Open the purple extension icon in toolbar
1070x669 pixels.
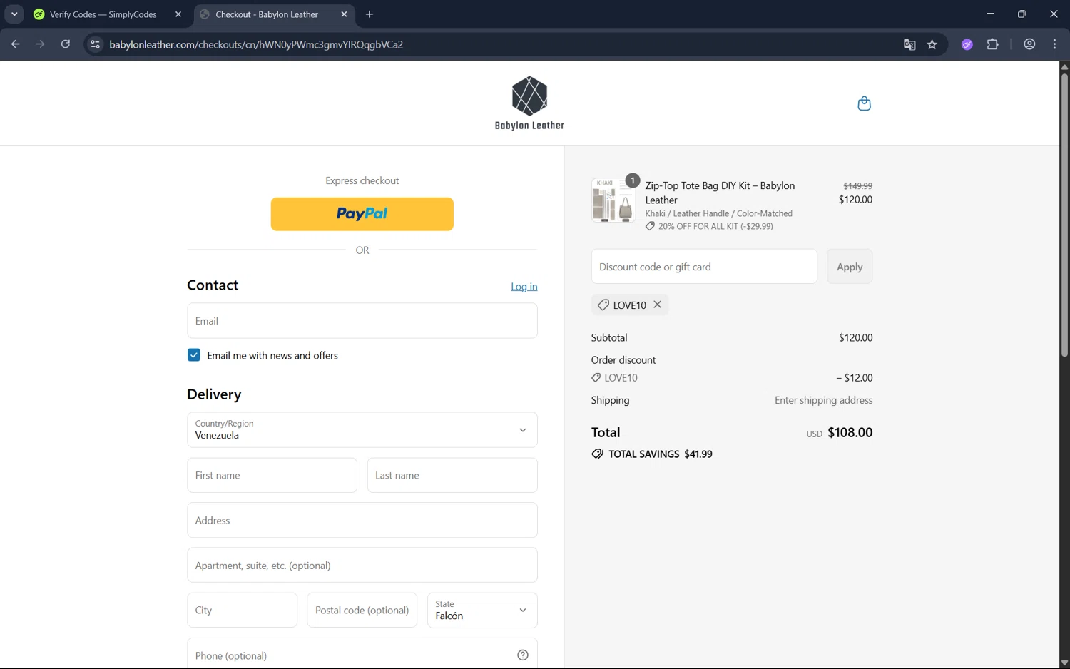point(967,44)
